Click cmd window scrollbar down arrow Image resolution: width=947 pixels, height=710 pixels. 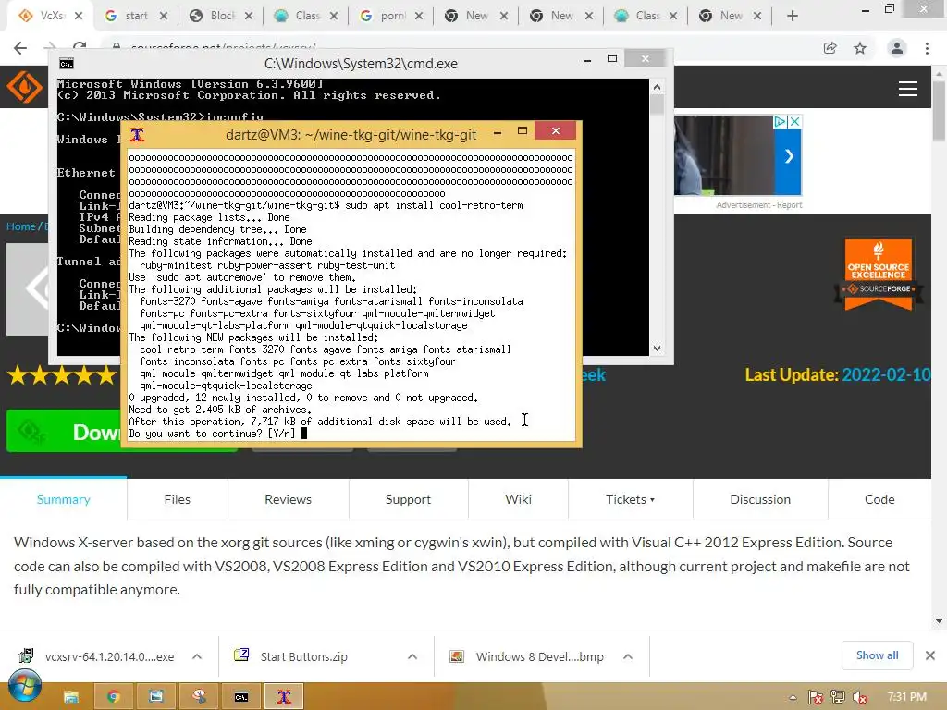tap(658, 349)
